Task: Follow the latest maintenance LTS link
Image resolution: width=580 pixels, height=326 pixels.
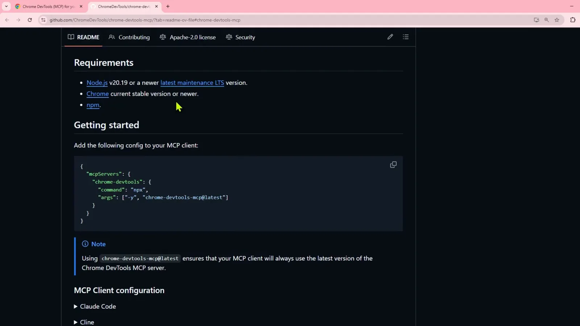Action: [192, 83]
